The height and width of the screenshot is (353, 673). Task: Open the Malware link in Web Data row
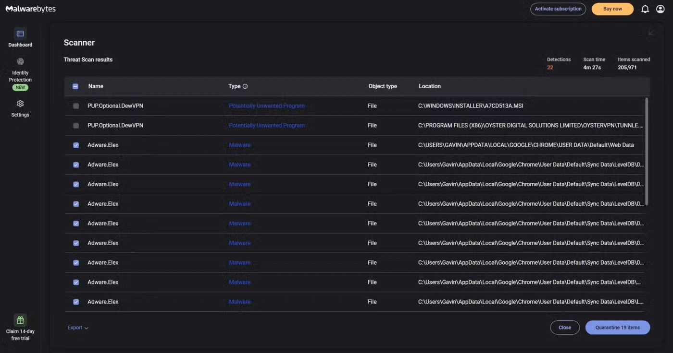click(240, 145)
